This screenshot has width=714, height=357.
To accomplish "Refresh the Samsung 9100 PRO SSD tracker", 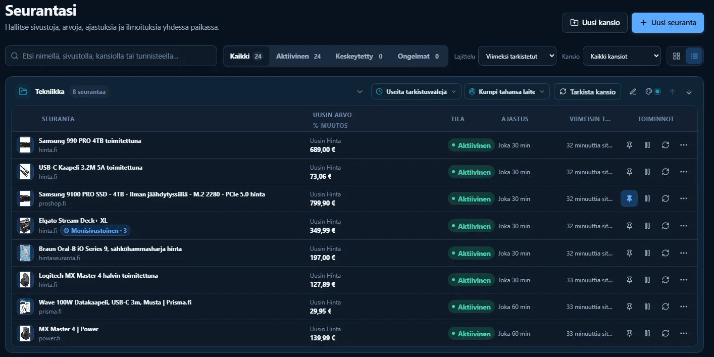I will coord(666,198).
